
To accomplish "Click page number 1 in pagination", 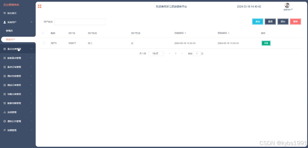I will 176,53.
